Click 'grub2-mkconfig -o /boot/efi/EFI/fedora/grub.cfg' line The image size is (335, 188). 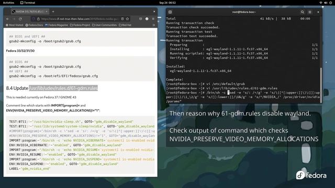click(x=53, y=76)
